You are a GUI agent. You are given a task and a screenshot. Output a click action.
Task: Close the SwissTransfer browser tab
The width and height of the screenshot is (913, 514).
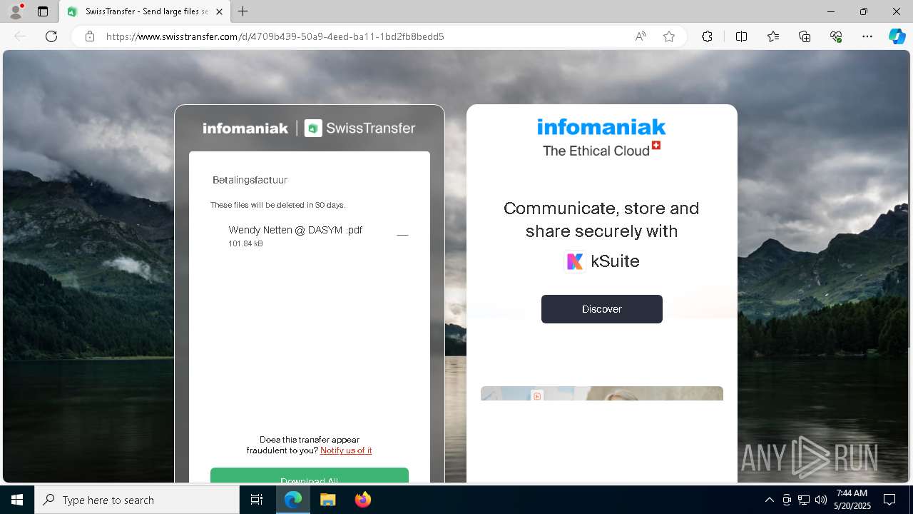pos(220,11)
